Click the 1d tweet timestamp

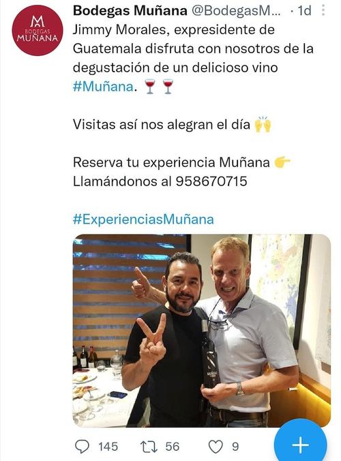point(304,11)
